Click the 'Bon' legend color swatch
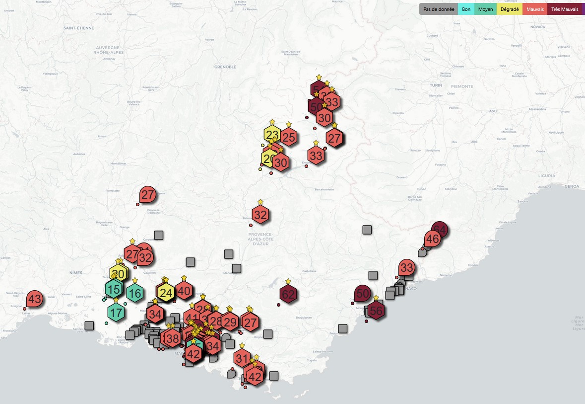Screen dimensions: 585x404 [x=466, y=9]
